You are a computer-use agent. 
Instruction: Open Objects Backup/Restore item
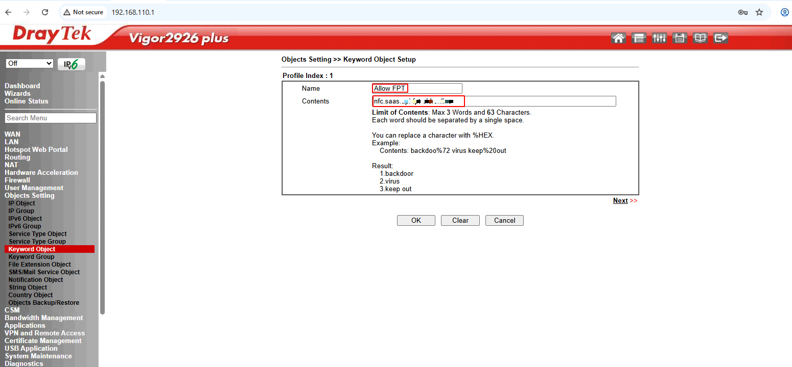point(44,303)
